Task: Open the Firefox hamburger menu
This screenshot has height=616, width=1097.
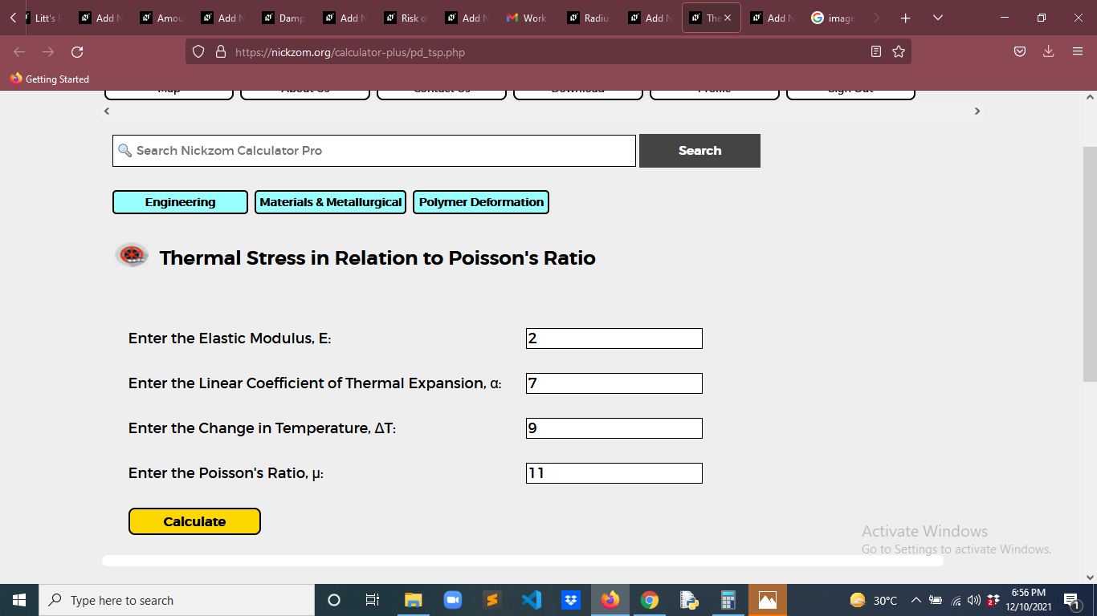Action: click(1078, 52)
